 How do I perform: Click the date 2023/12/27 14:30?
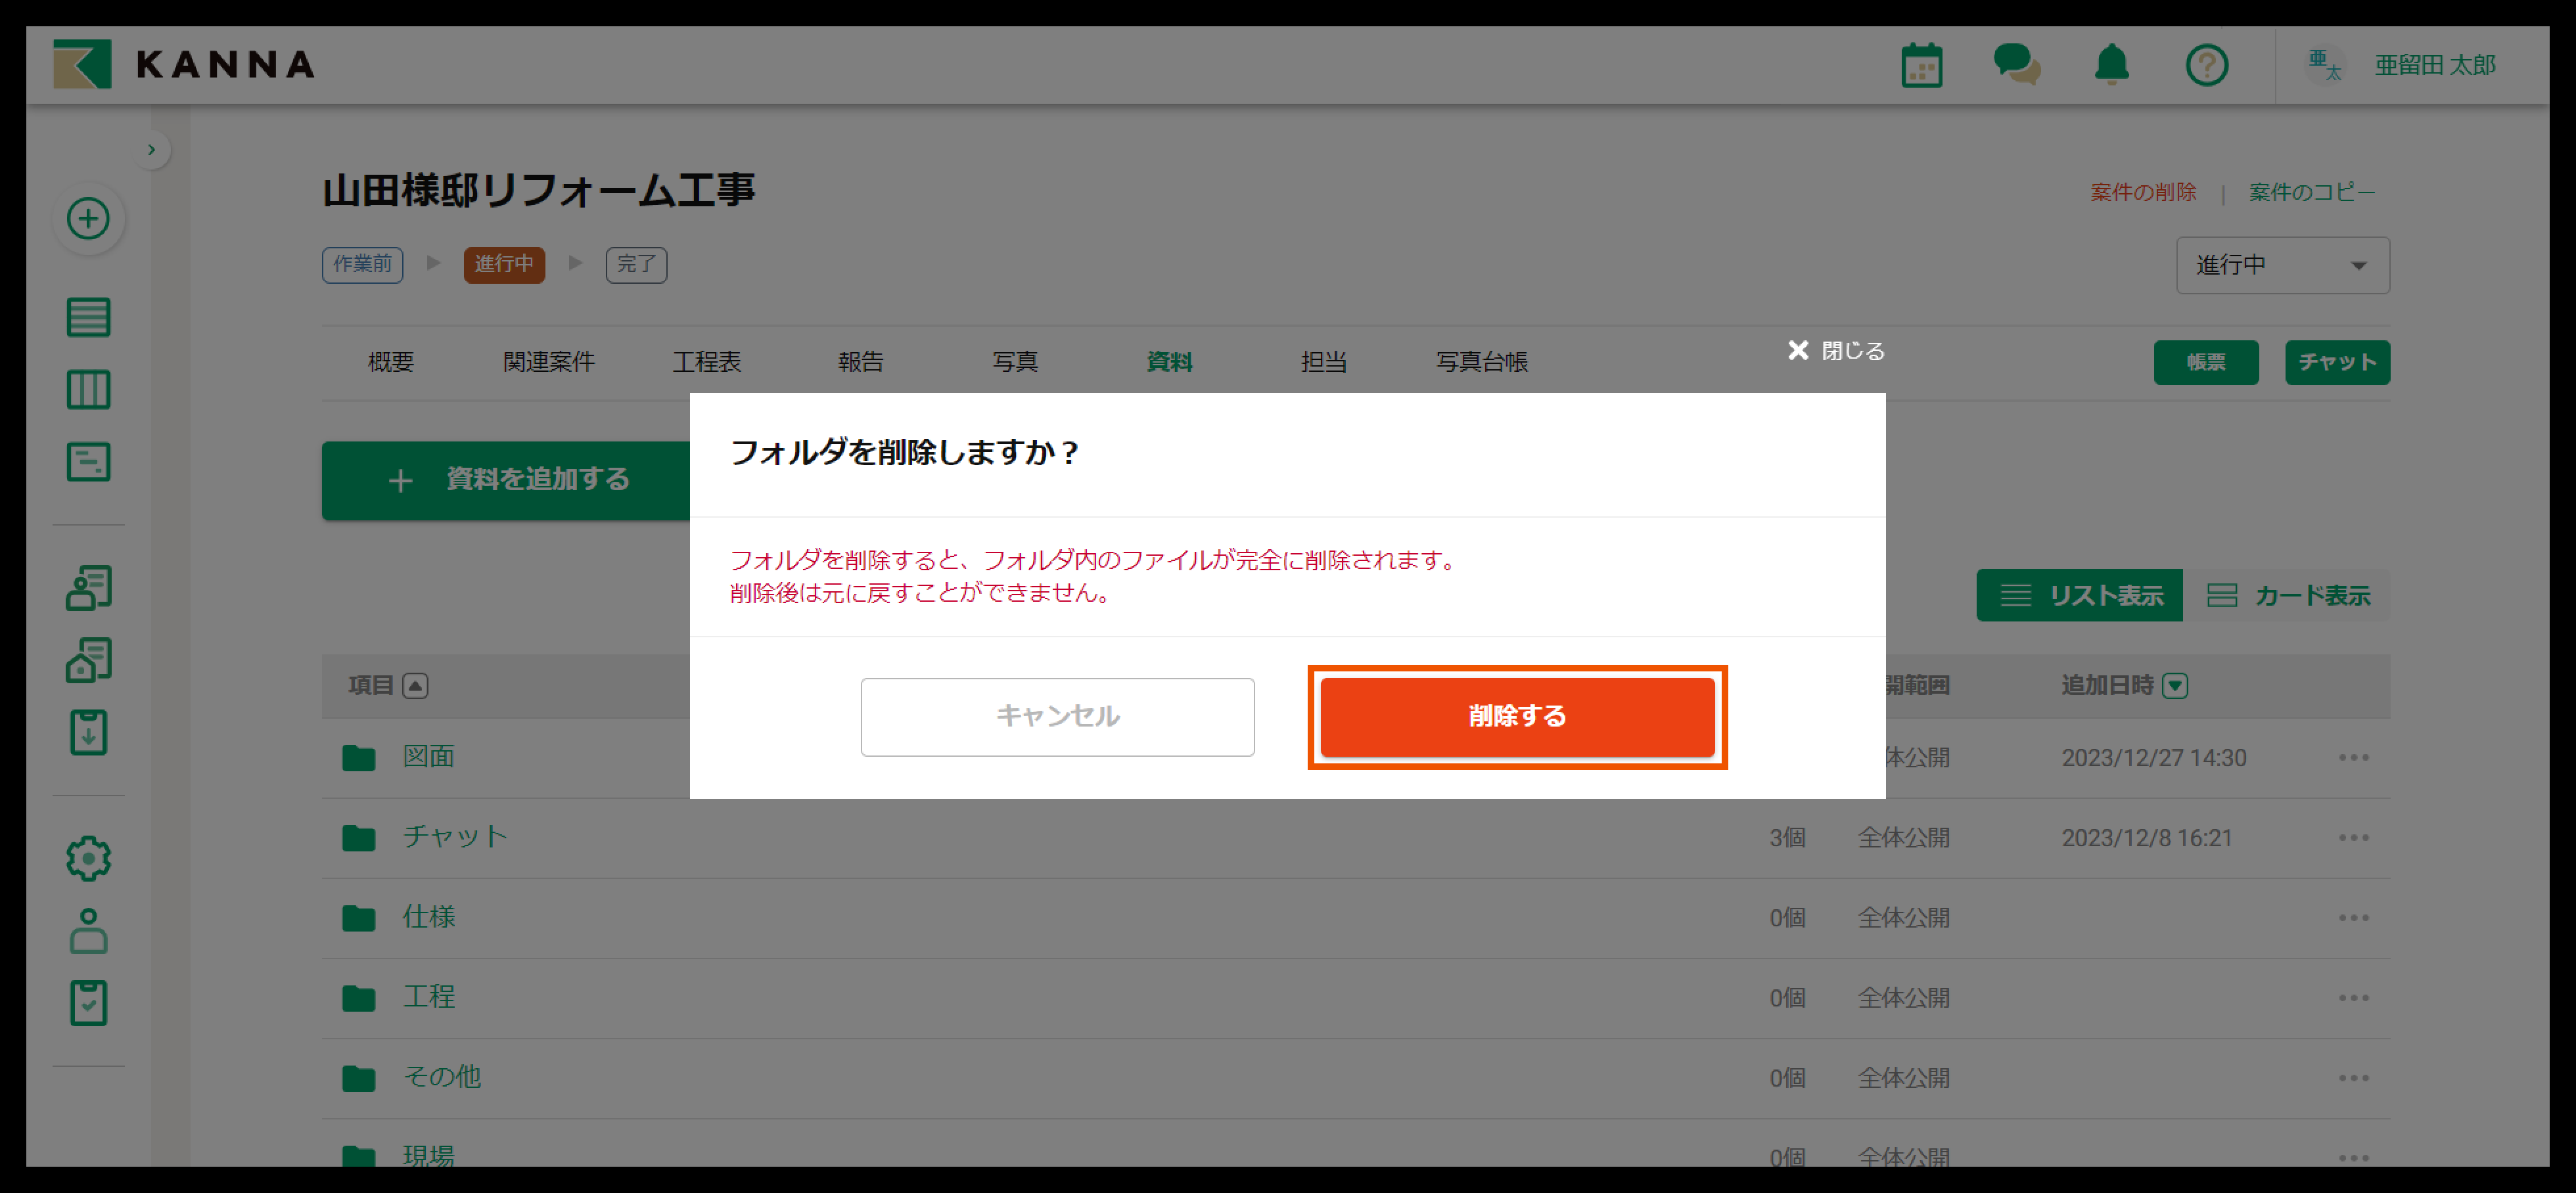[2154, 758]
